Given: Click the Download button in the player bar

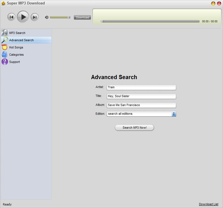Looking at the screenshot, I should (x=82, y=17).
